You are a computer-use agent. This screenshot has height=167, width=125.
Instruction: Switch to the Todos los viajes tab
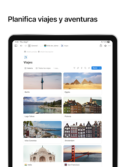click(x=43, y=68)
